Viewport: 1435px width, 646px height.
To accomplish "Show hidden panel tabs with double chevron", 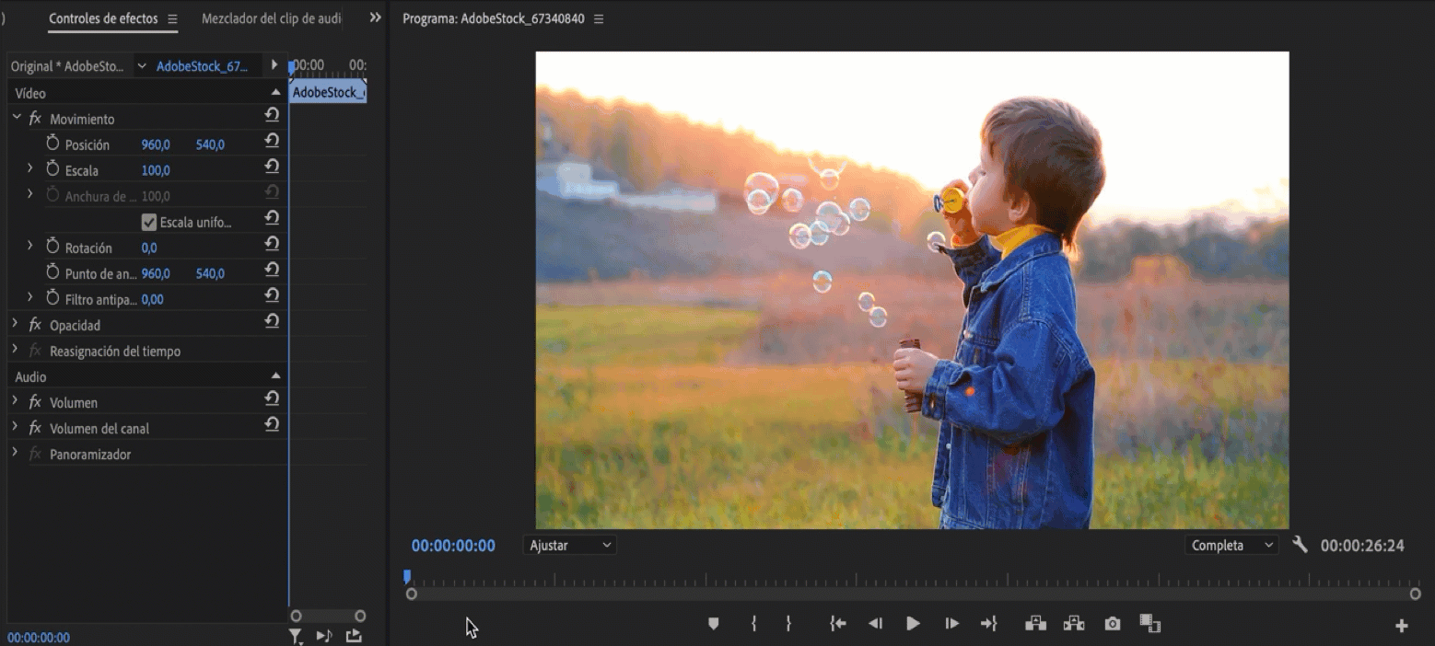I will (375, 17).
